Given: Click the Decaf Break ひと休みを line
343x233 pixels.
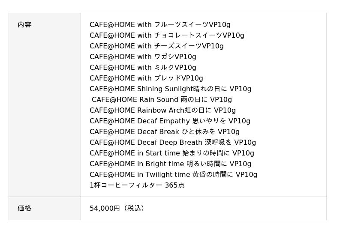Looking at the screenshot, I should pos(165,132).
